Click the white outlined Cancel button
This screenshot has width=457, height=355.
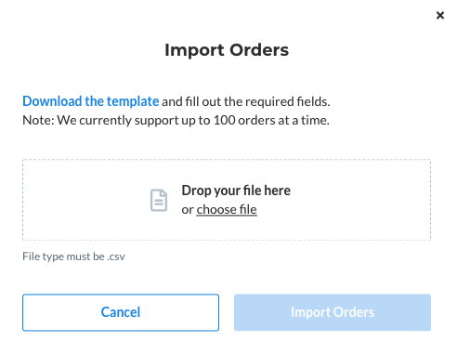click(x=121, y=312)
